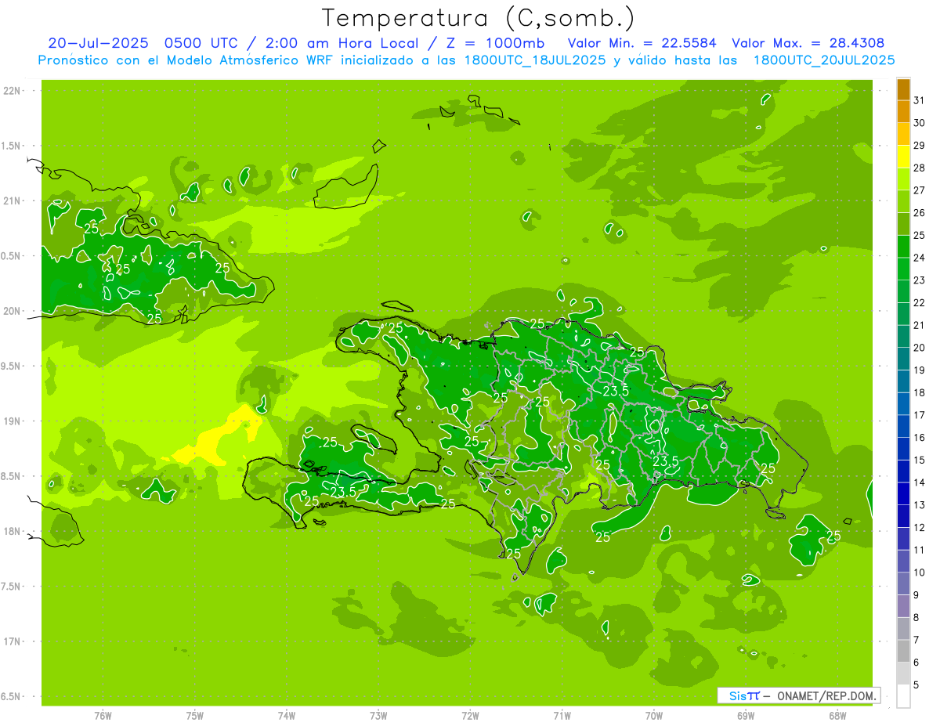
Task: Click the legend value "20"
Action: pos(920,348)
